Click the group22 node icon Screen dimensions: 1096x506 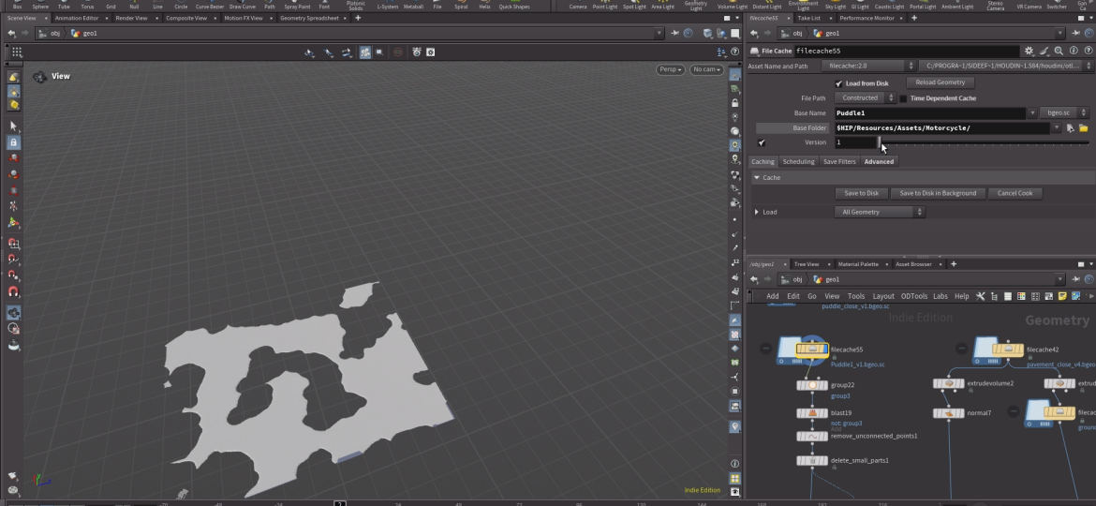[811, 385]
